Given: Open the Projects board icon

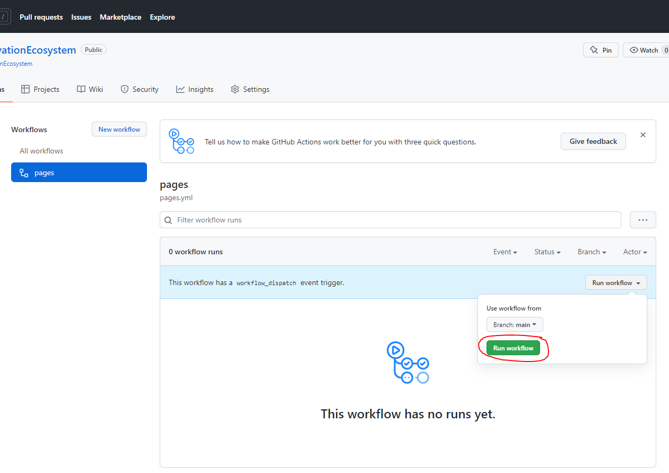Looking at the screenshot, I should [24, 89].
